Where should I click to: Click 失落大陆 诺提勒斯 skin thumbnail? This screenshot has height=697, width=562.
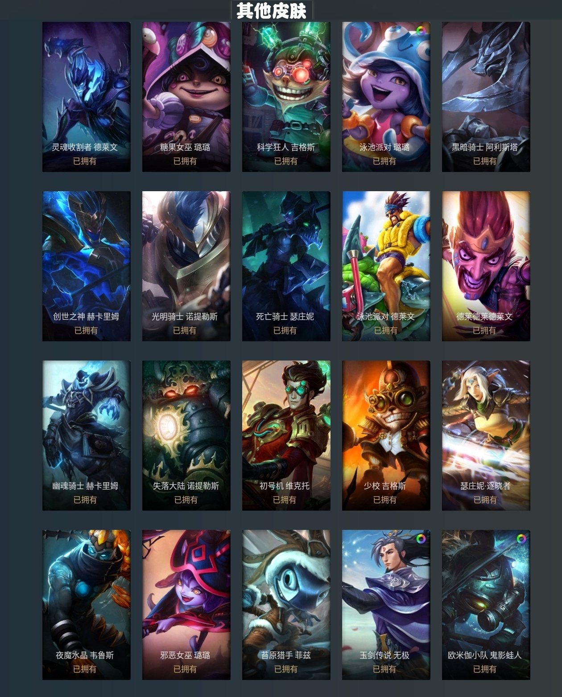point(186,435)
